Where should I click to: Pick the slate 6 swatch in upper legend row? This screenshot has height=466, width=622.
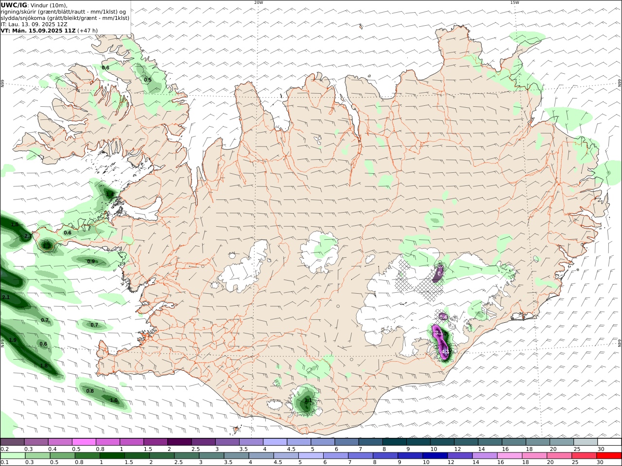(x=347, y=442)
